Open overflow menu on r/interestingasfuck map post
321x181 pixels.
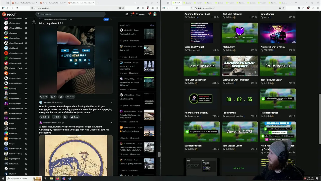(x=112, y=123)
